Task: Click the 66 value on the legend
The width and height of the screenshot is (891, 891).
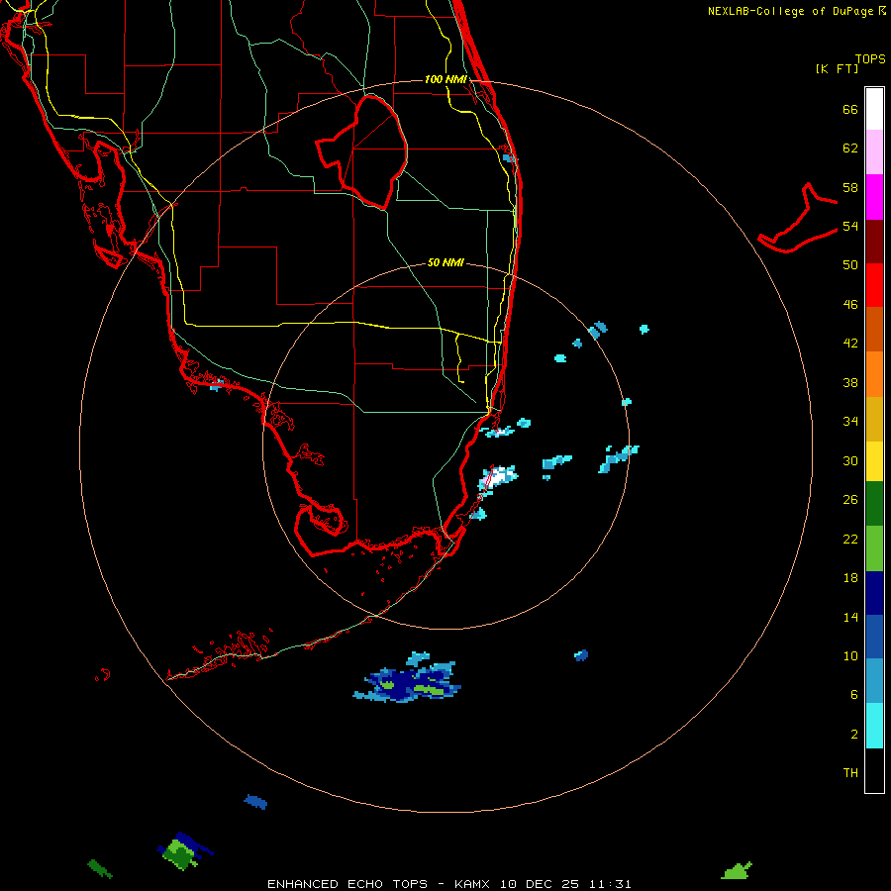Action: pyautogui.click(x=850, y=109)
